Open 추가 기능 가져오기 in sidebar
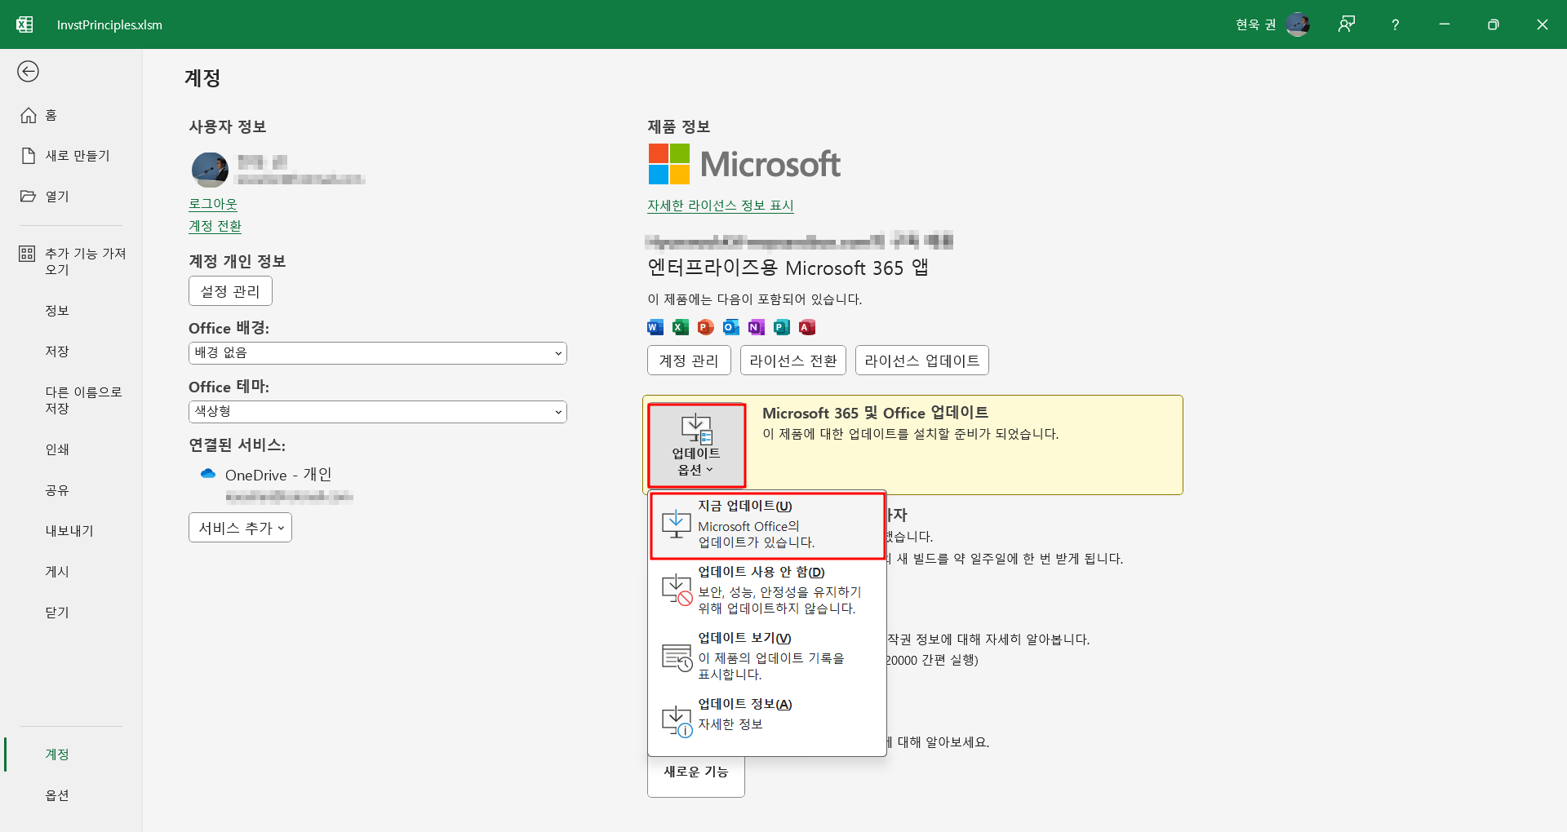1567x832 pixels. pos(71,261)
